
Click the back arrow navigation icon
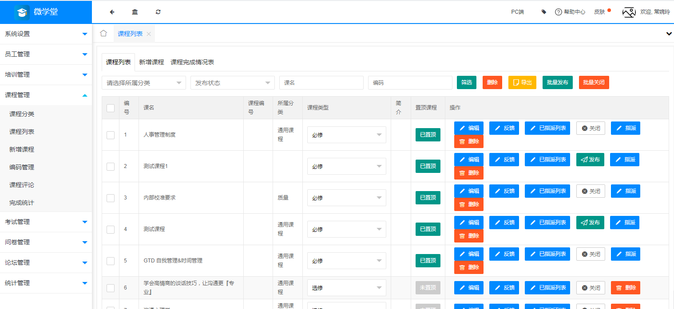click(111, 12)
